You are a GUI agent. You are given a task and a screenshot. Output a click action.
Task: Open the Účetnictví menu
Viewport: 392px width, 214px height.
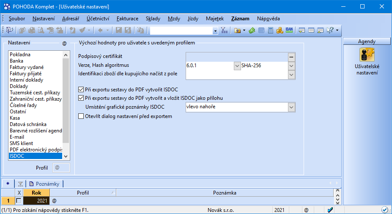[98, 19]
